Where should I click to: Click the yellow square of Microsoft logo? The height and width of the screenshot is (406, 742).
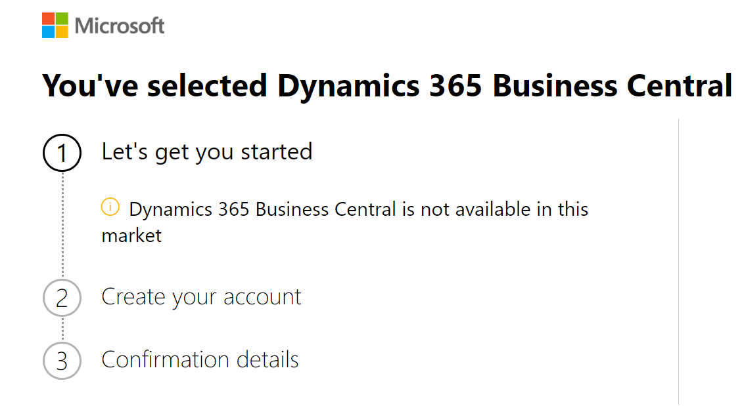click(62, 31)
